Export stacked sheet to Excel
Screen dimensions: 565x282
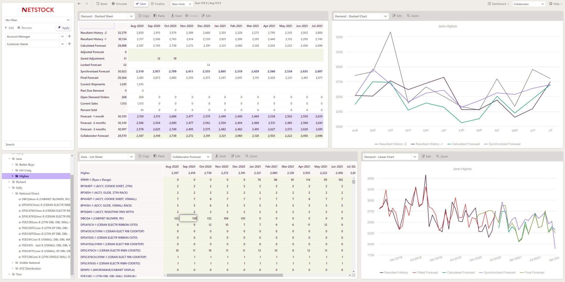click(x=176, y=16)
